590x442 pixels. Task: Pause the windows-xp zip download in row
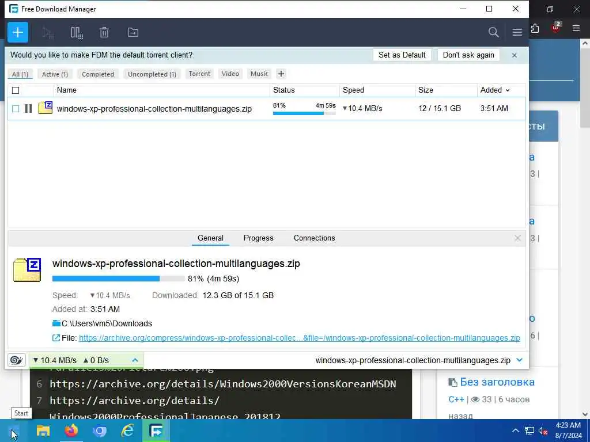(28, 109)
